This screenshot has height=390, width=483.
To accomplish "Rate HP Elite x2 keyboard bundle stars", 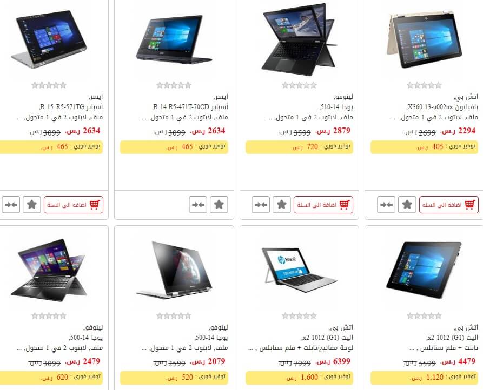I will coord(299,315).
